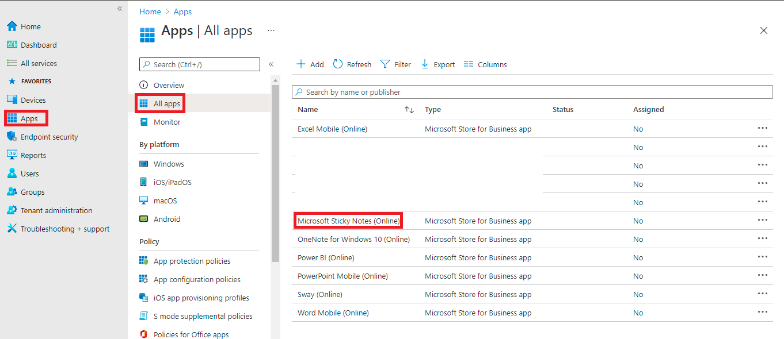
Task: Click the Home breadcrumb link
Action: (150, 11)
